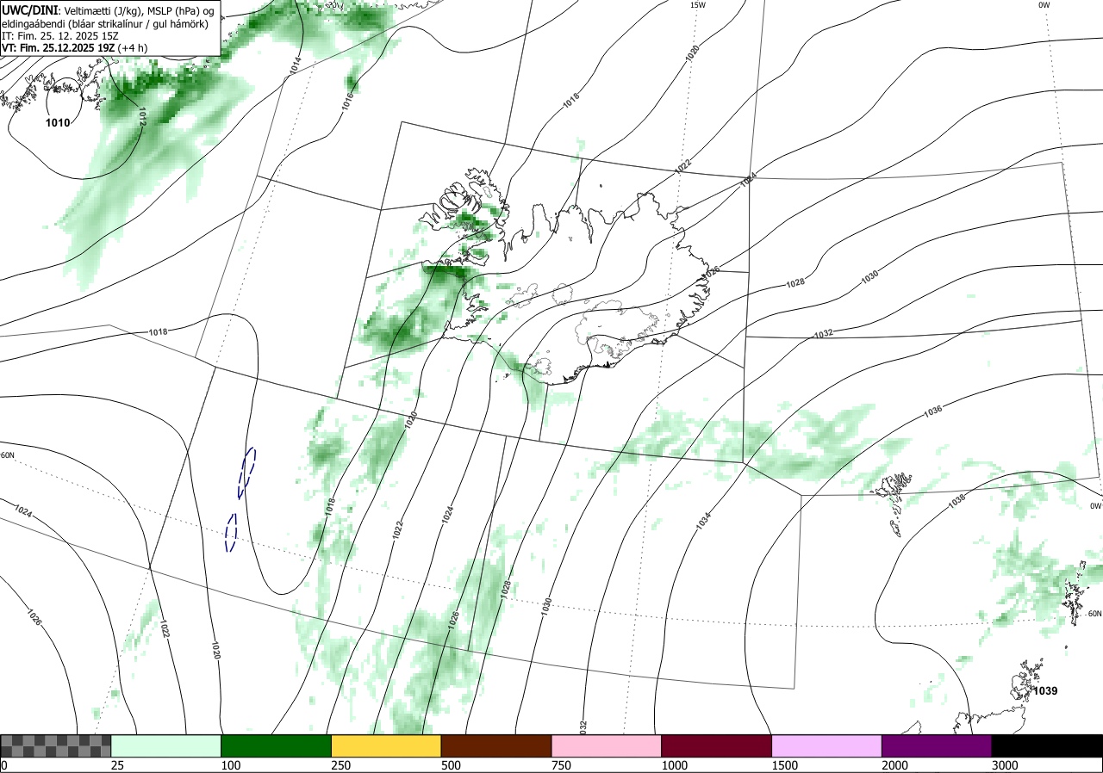Click the legend value 1500

[784, 765]
